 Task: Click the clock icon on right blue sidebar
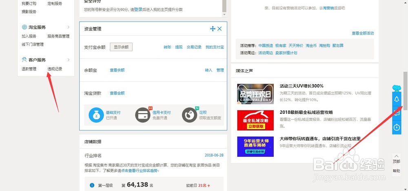(x=397, y=128)
